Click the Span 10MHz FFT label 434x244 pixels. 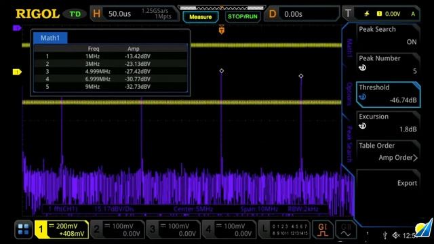pyautogui.click(x=259, y=209)
